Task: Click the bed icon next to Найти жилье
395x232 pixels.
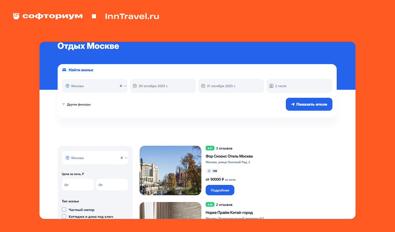Action: (x=64, y=70)
